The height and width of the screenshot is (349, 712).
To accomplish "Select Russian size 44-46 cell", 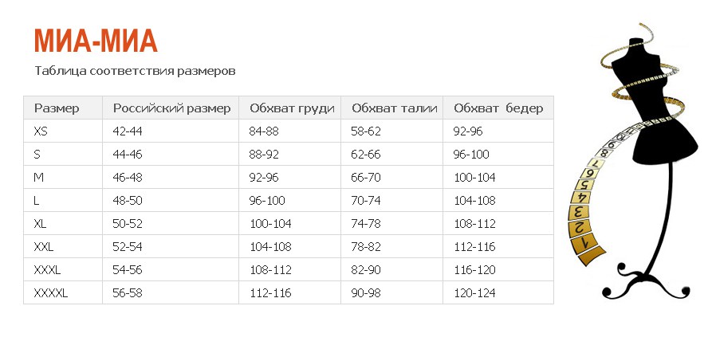I will (171, 155).
